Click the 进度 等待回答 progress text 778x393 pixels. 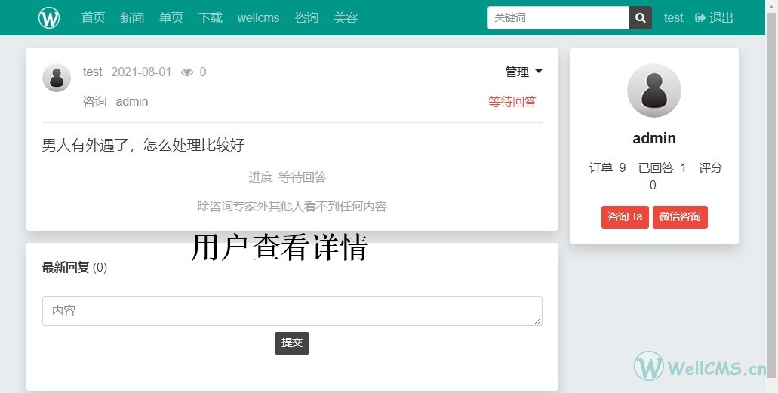coord(288,177)
